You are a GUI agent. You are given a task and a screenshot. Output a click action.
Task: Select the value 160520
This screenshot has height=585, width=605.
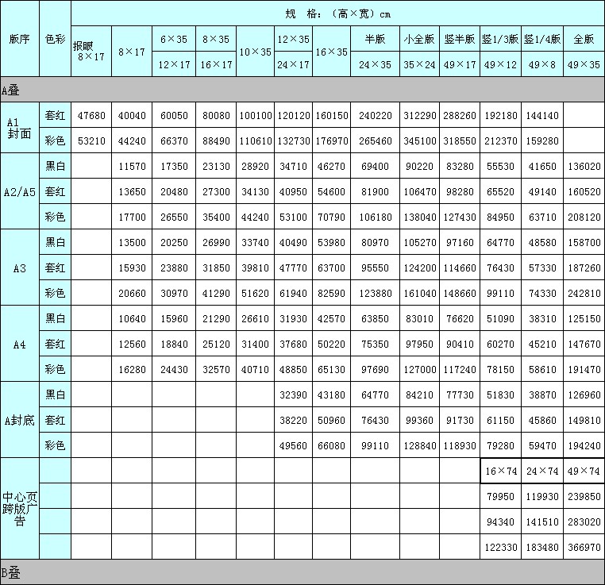[x=584, y=191]
